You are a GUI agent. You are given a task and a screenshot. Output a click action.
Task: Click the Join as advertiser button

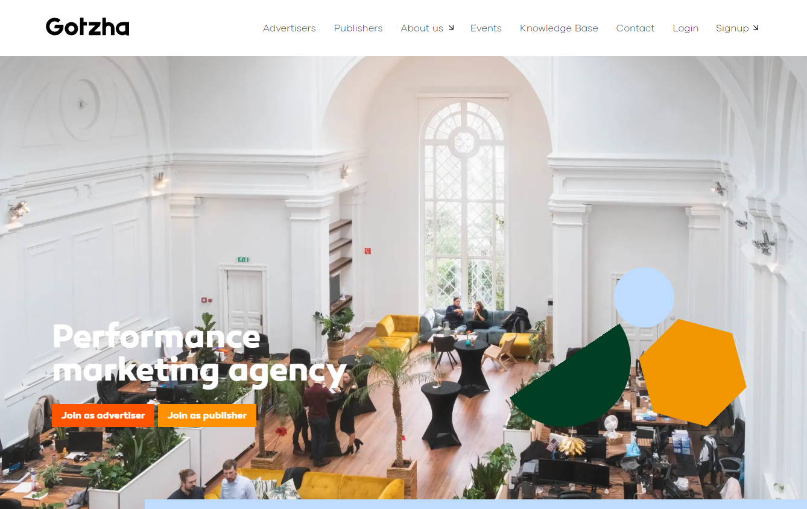(x=103, y=416)
